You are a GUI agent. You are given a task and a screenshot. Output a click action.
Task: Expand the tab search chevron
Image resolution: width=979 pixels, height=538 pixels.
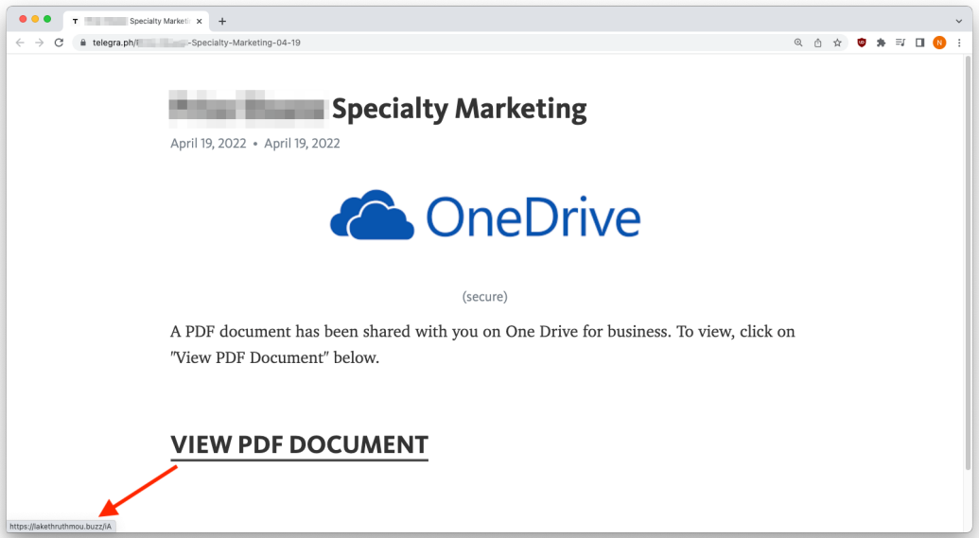(958, 21)
